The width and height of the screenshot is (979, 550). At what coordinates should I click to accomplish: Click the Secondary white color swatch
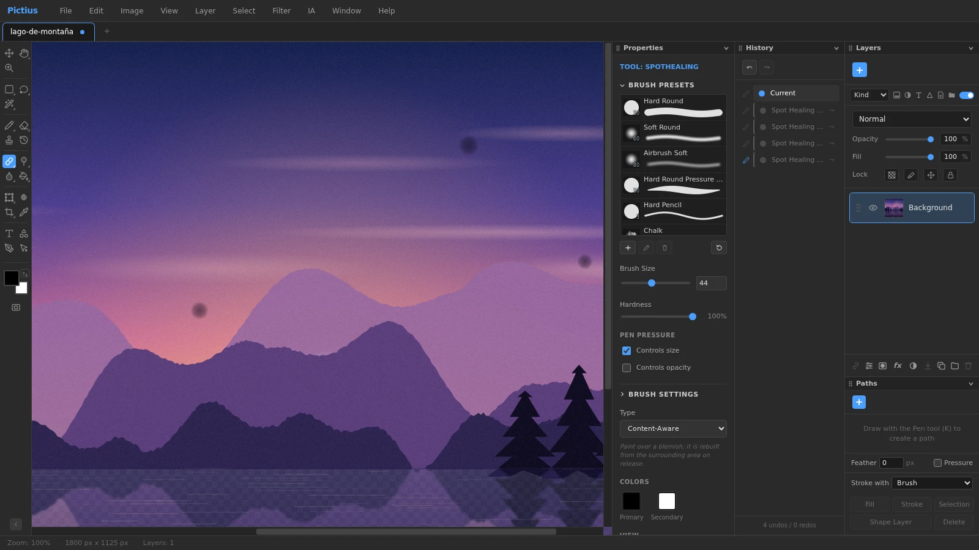point(667,501)
